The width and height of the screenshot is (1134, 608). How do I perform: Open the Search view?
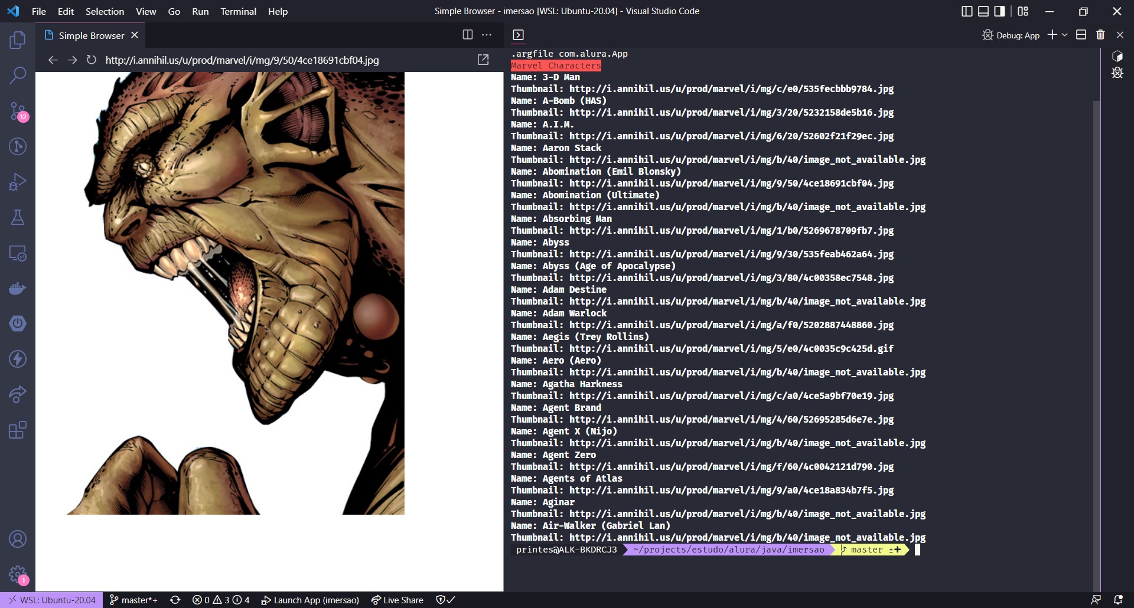pyautogui.click(x=18, y=76)
